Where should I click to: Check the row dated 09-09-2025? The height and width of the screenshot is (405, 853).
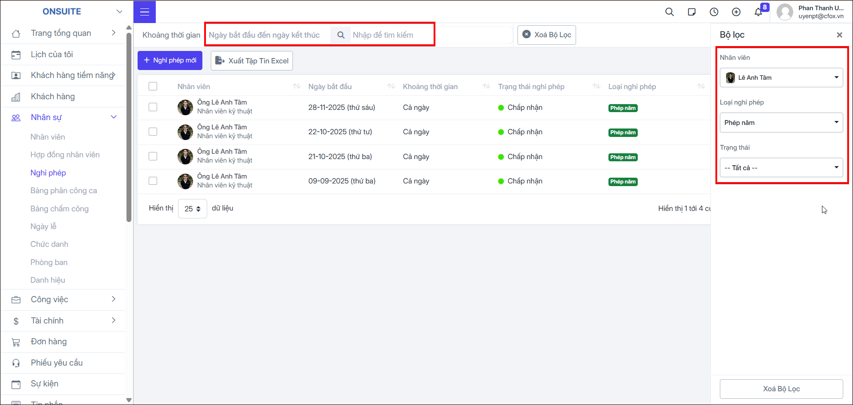tap(153, 181)
